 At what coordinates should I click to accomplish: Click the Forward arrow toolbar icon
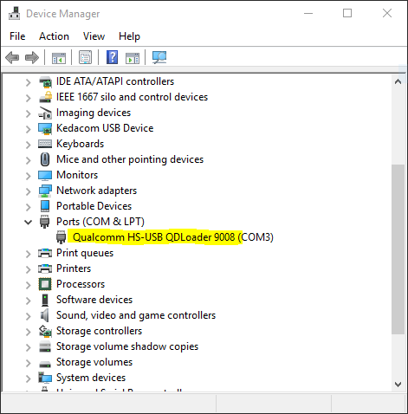tap(32, 57)
